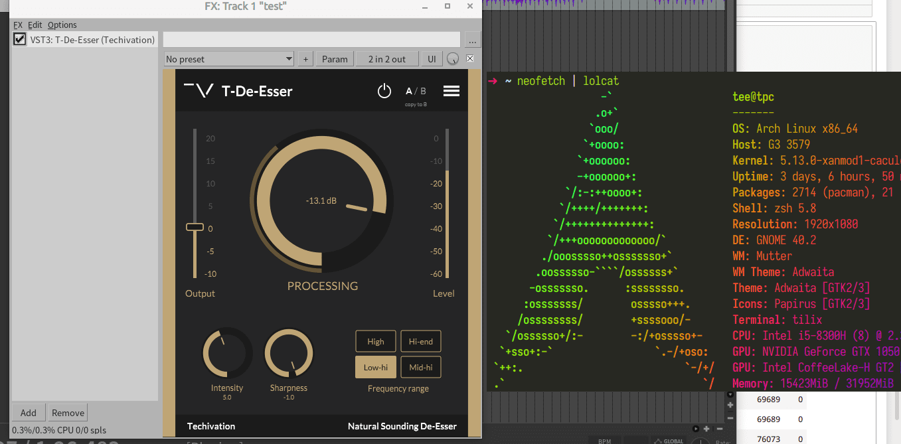Click the Techivation logo beside T-De-Esser
Screen dimensions: 901x444
click(199, 91)
